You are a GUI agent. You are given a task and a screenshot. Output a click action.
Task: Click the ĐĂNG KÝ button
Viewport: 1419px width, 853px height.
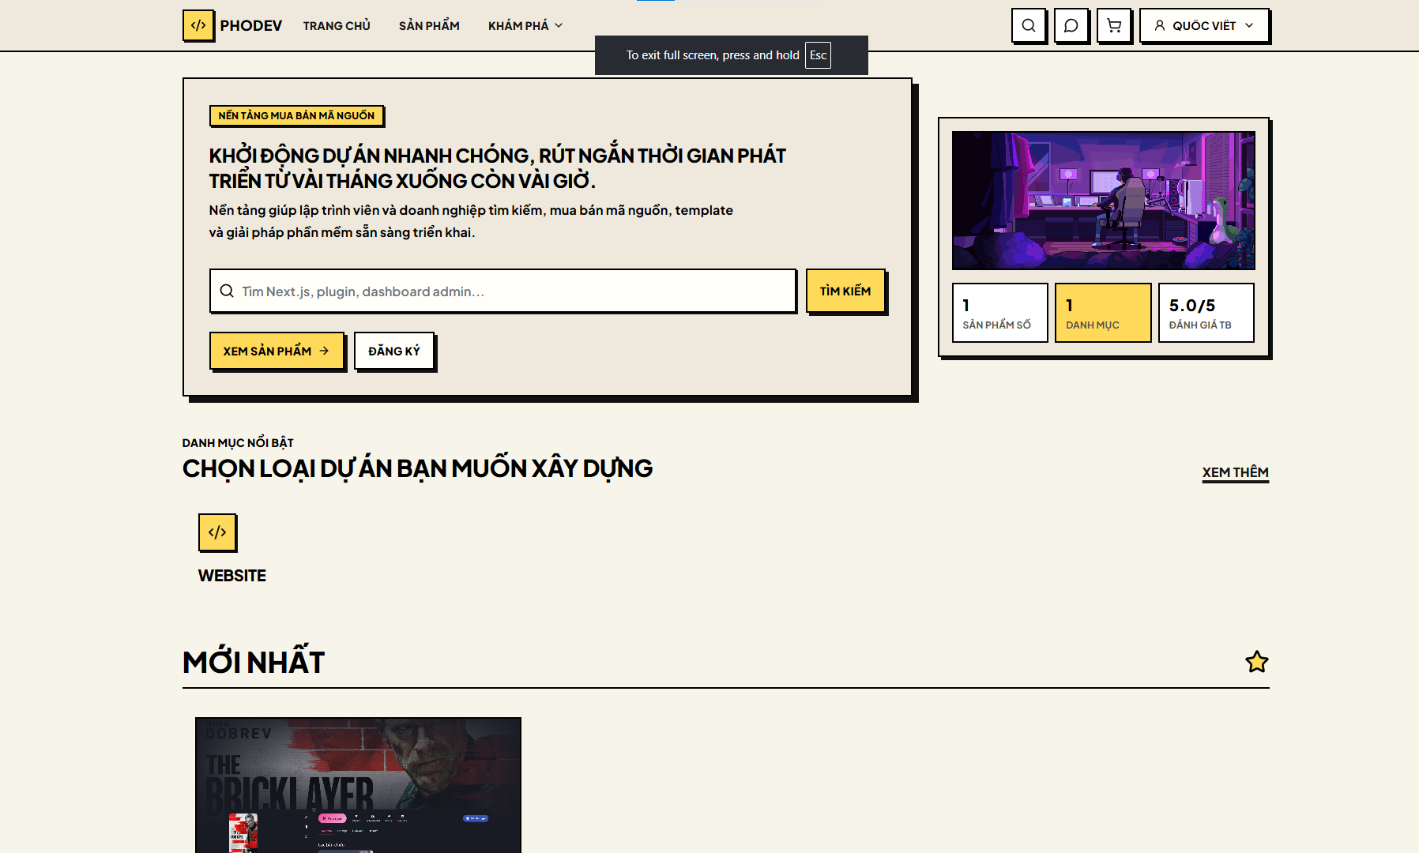[x=394, y=351]
